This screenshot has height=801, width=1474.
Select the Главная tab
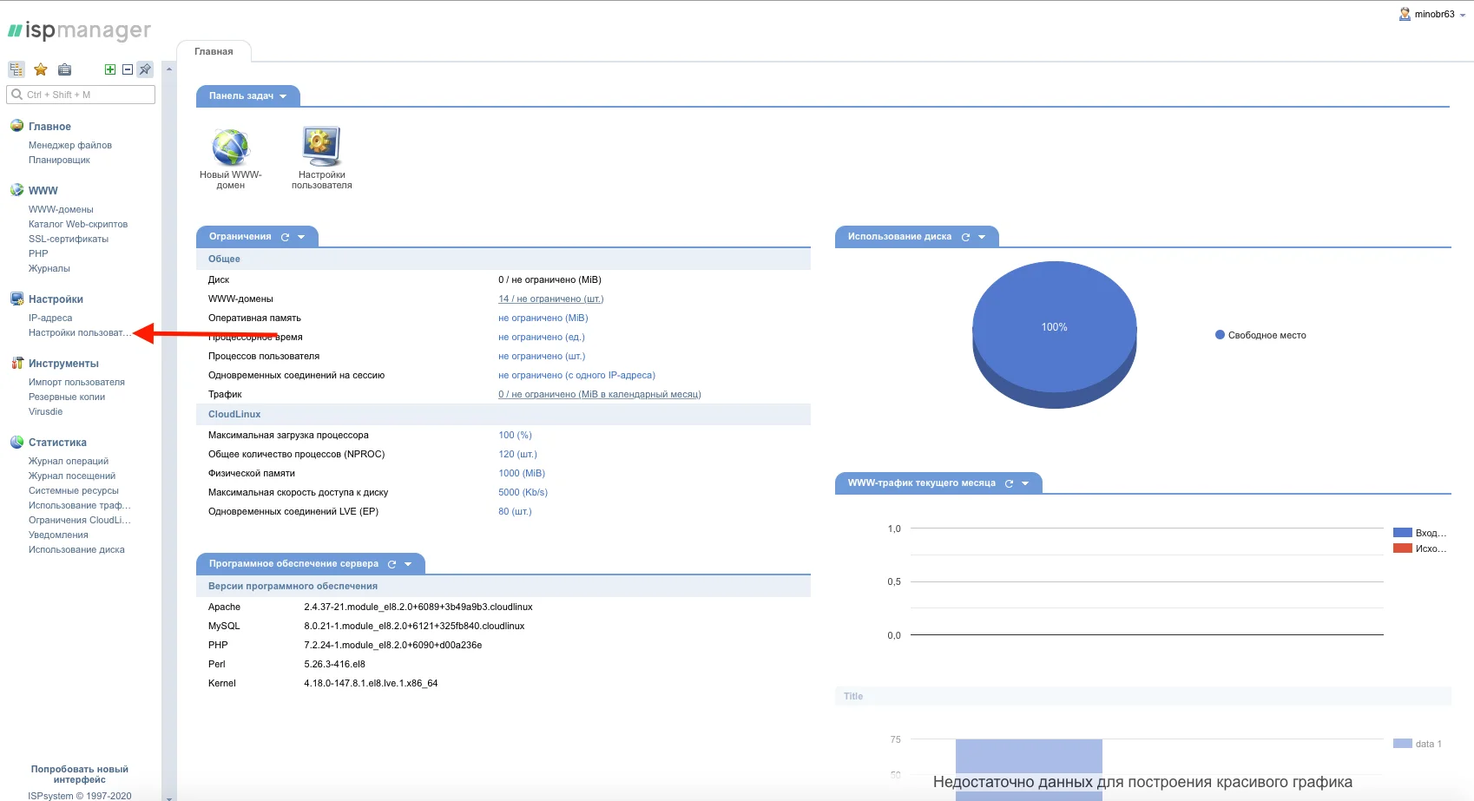tap(214, 51)
